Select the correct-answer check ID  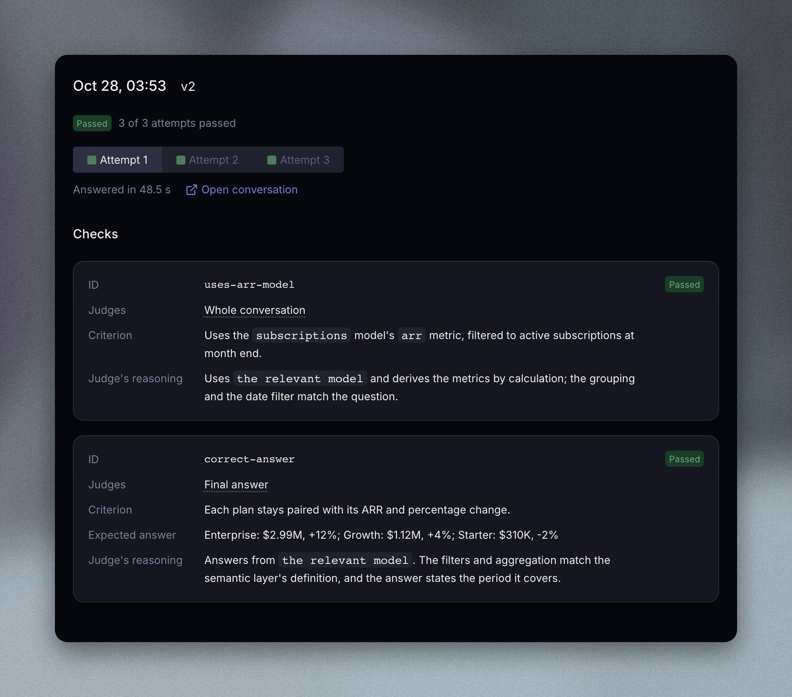coord(249,459)
